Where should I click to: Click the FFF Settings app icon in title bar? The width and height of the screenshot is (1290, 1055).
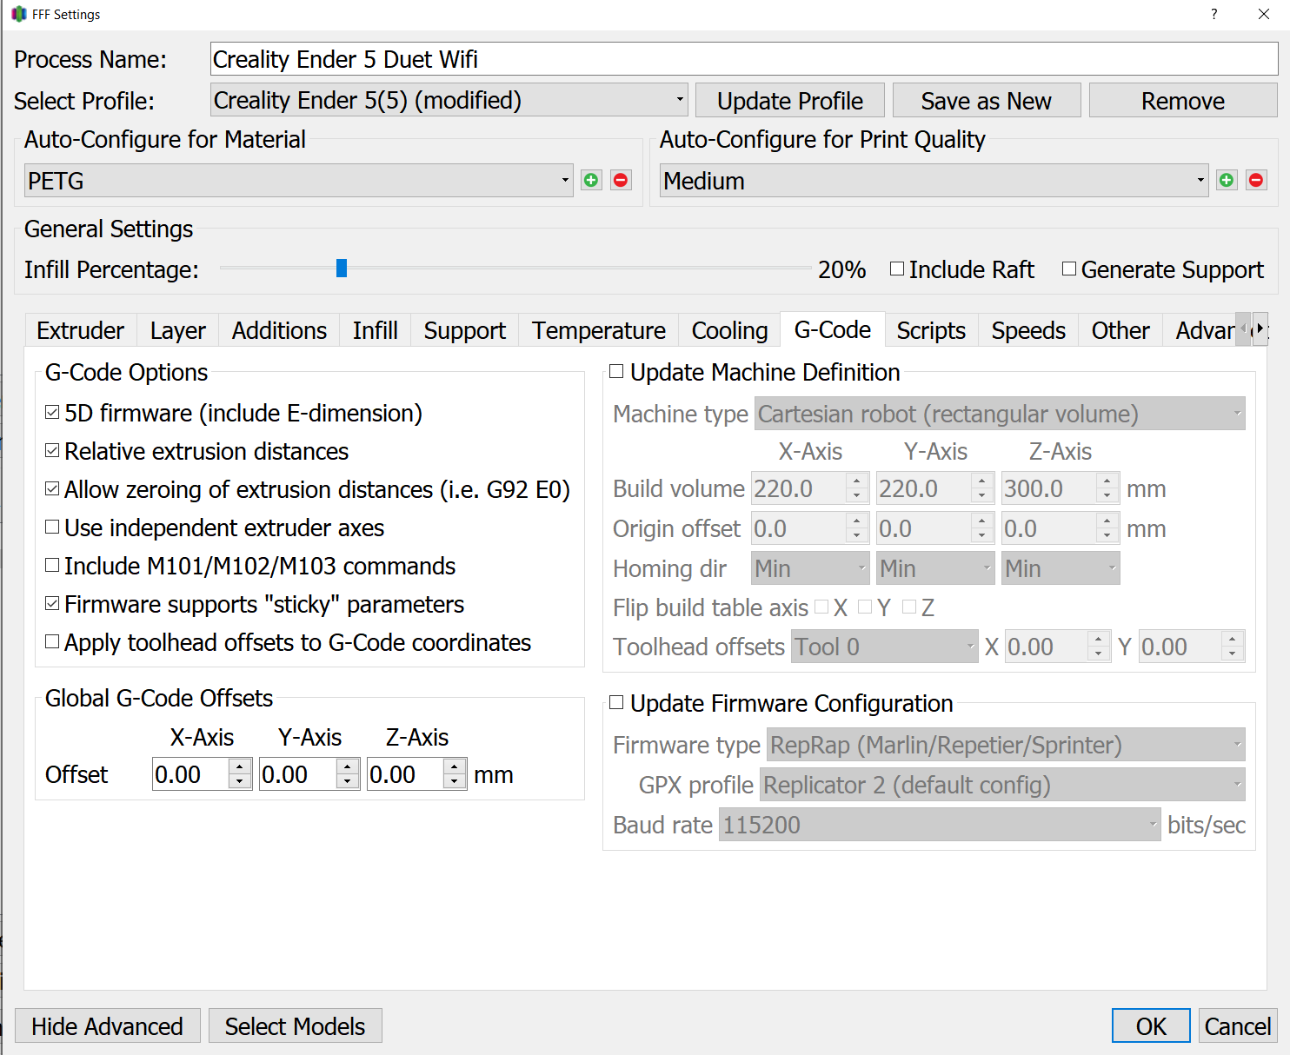click(x=18, y=14)
